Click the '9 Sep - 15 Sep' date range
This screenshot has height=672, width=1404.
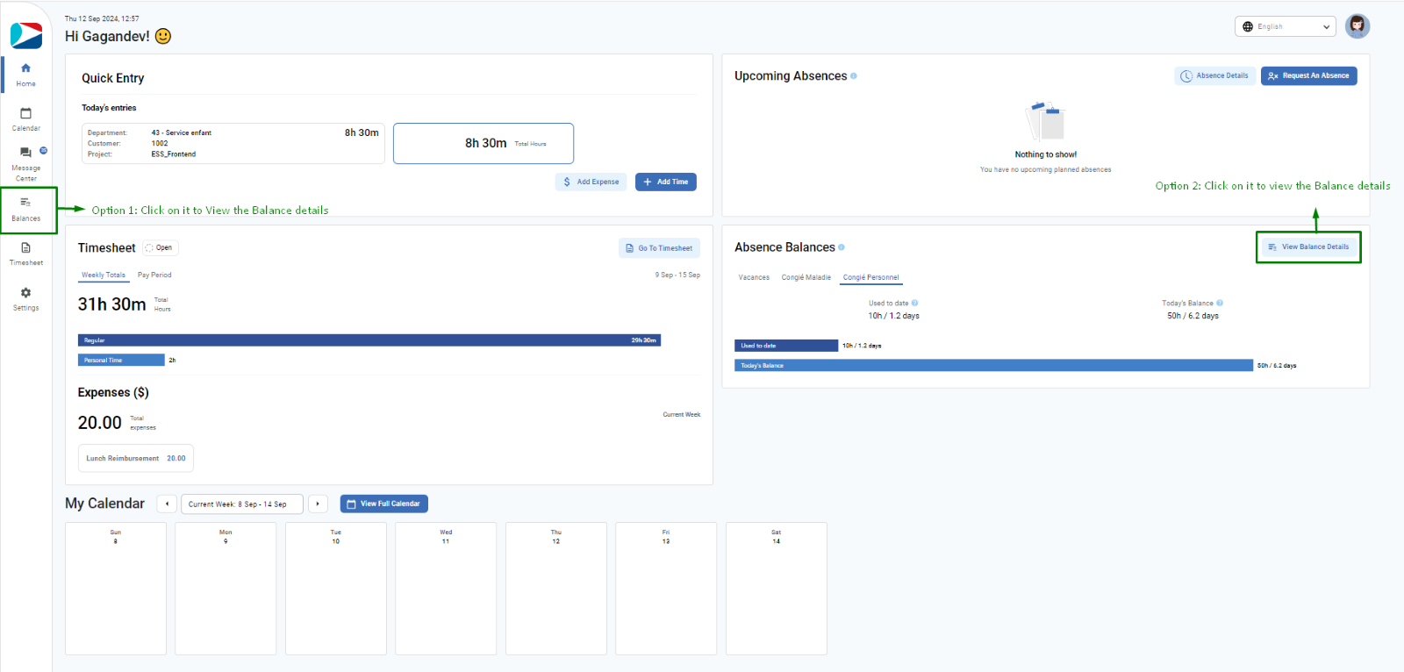677,275
